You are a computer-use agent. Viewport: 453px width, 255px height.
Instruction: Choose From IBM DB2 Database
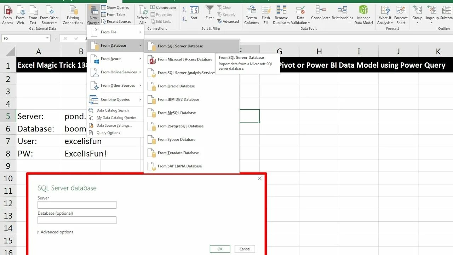click(x=192, y=100)
